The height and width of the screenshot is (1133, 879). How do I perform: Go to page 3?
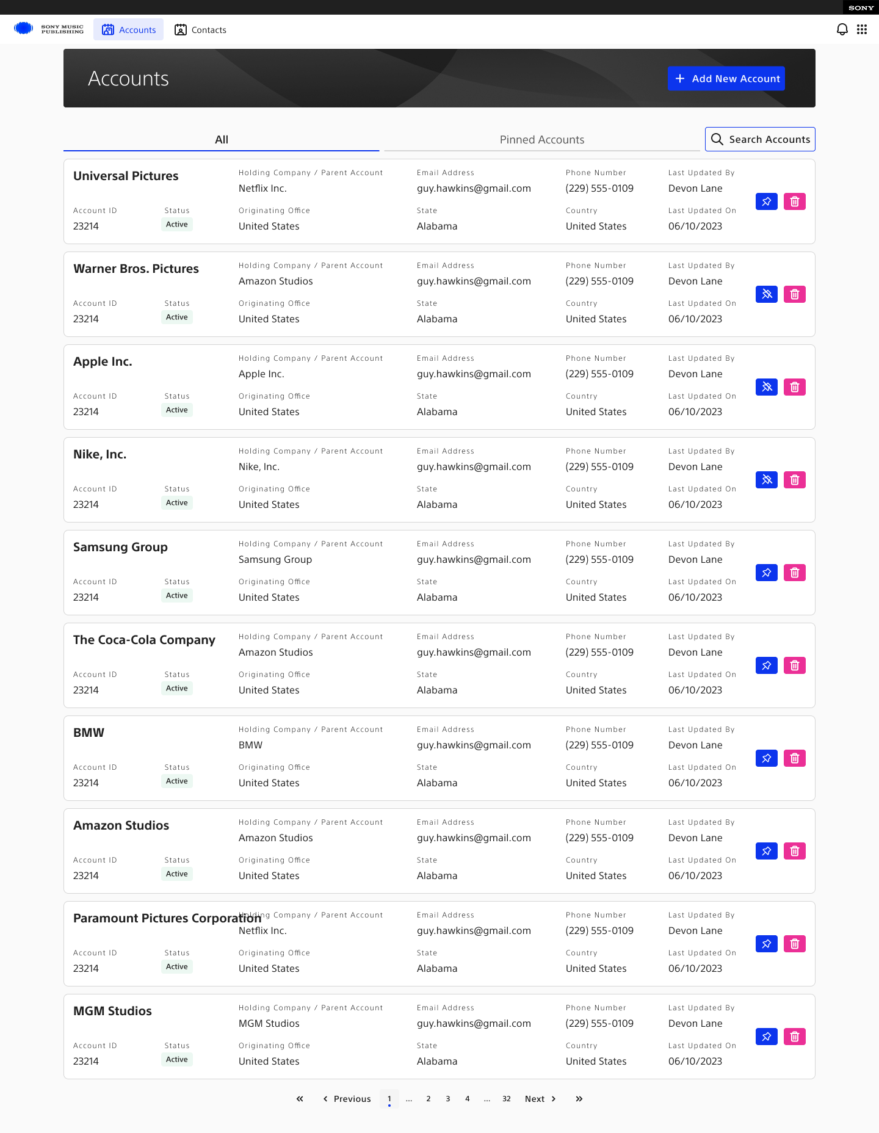[448, 1099]
